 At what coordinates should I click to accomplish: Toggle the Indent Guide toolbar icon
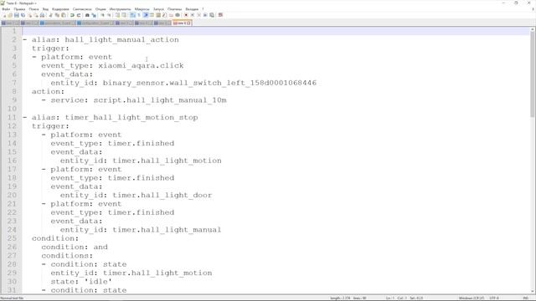pos(145,15)
